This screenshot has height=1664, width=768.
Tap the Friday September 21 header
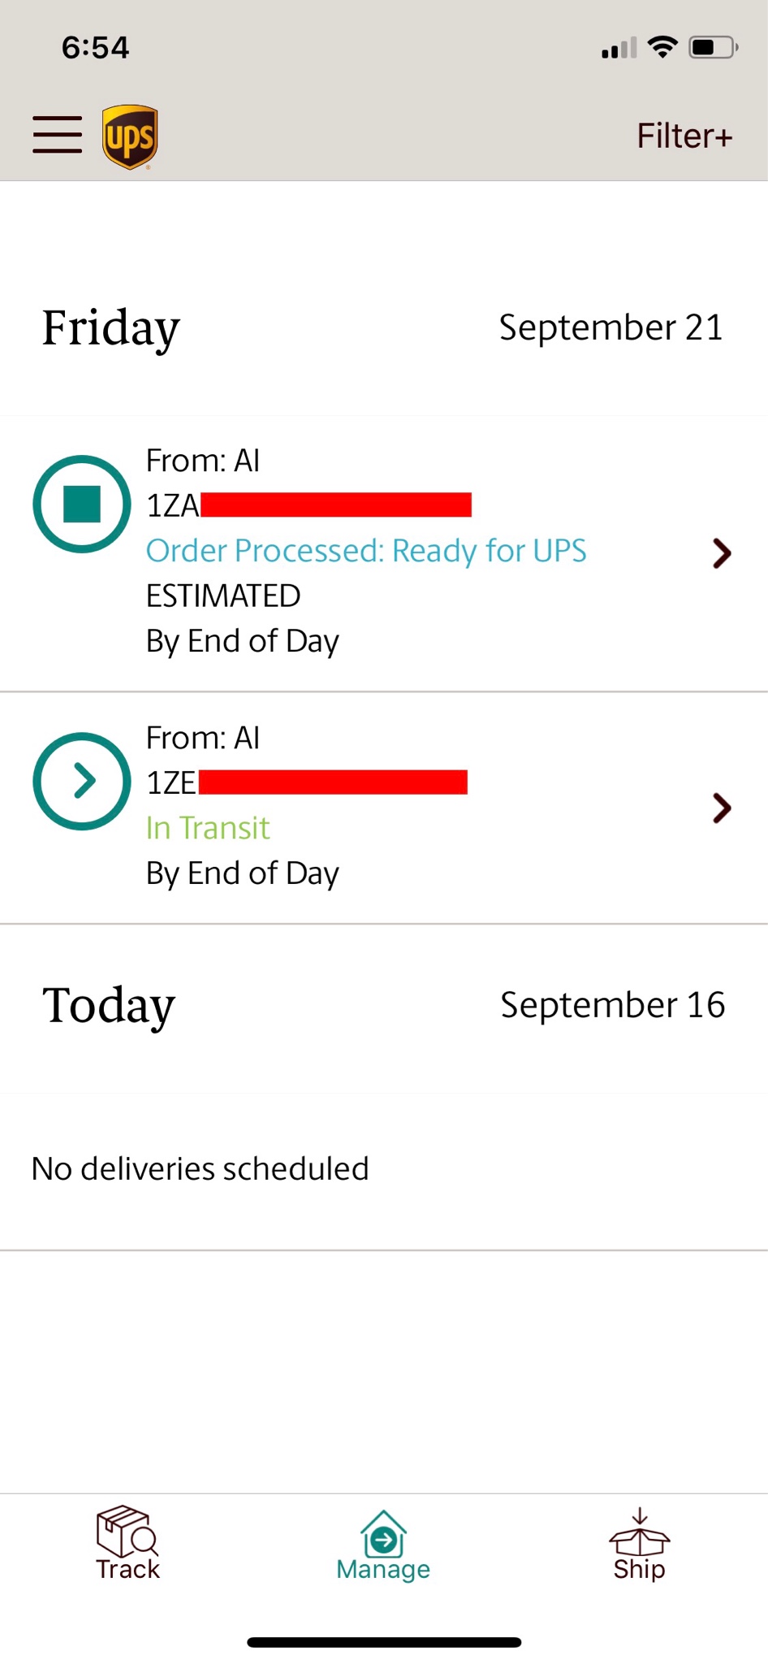[384, 327]
